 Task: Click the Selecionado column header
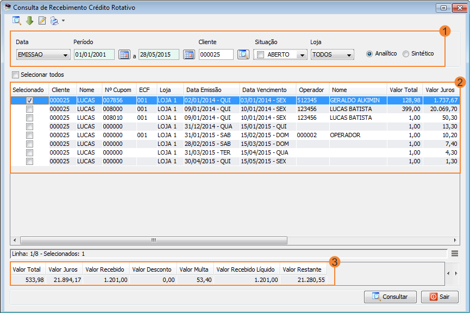(28, 90)
